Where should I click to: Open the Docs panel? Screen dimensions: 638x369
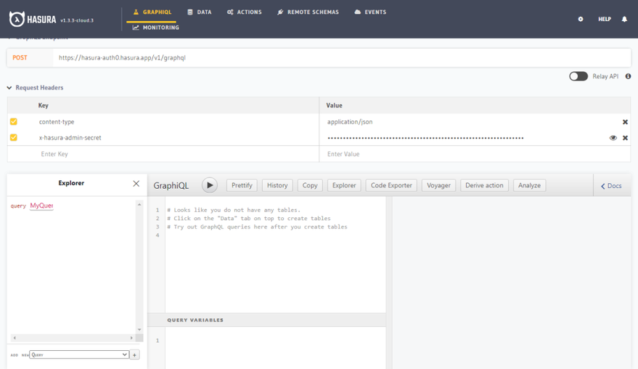[611, 186]
